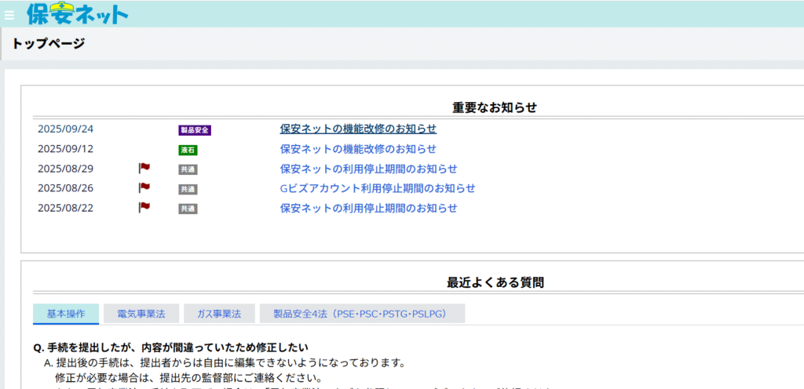804x389 pixels.
Task: Open the 2025/09/12 機能改修のお知らせ link
Action: (358, 149)
